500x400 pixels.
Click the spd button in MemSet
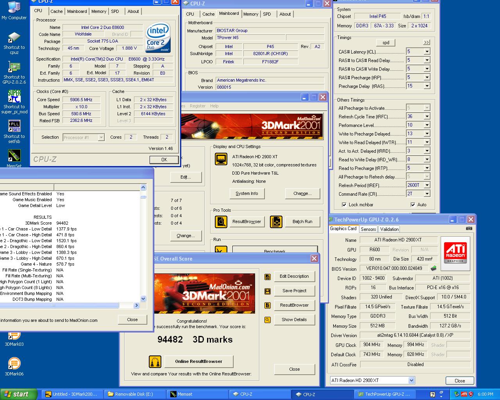pyautogui.click(x=386, y=43)
